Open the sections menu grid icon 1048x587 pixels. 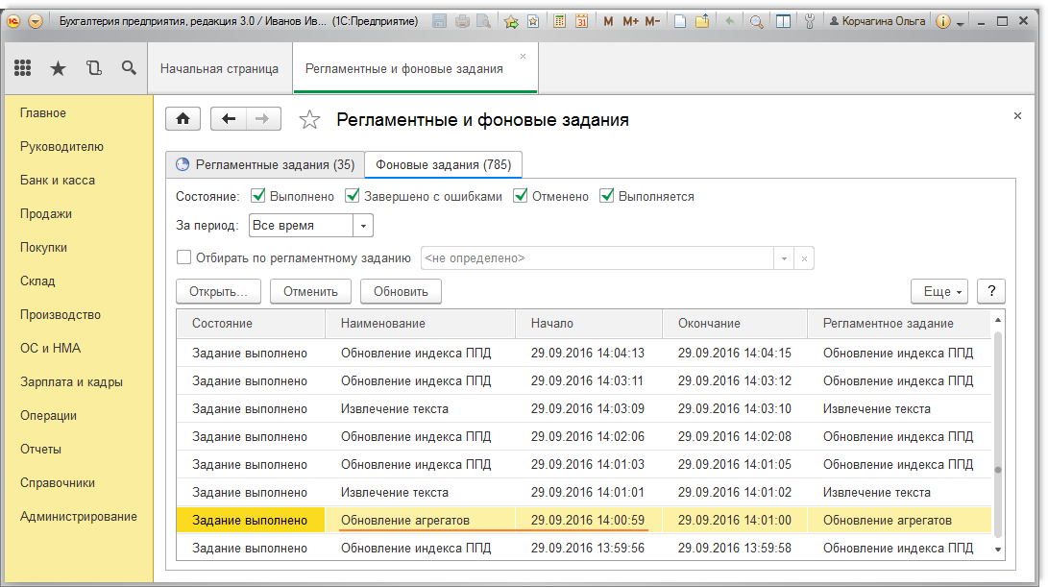click(x=23, y=67)
